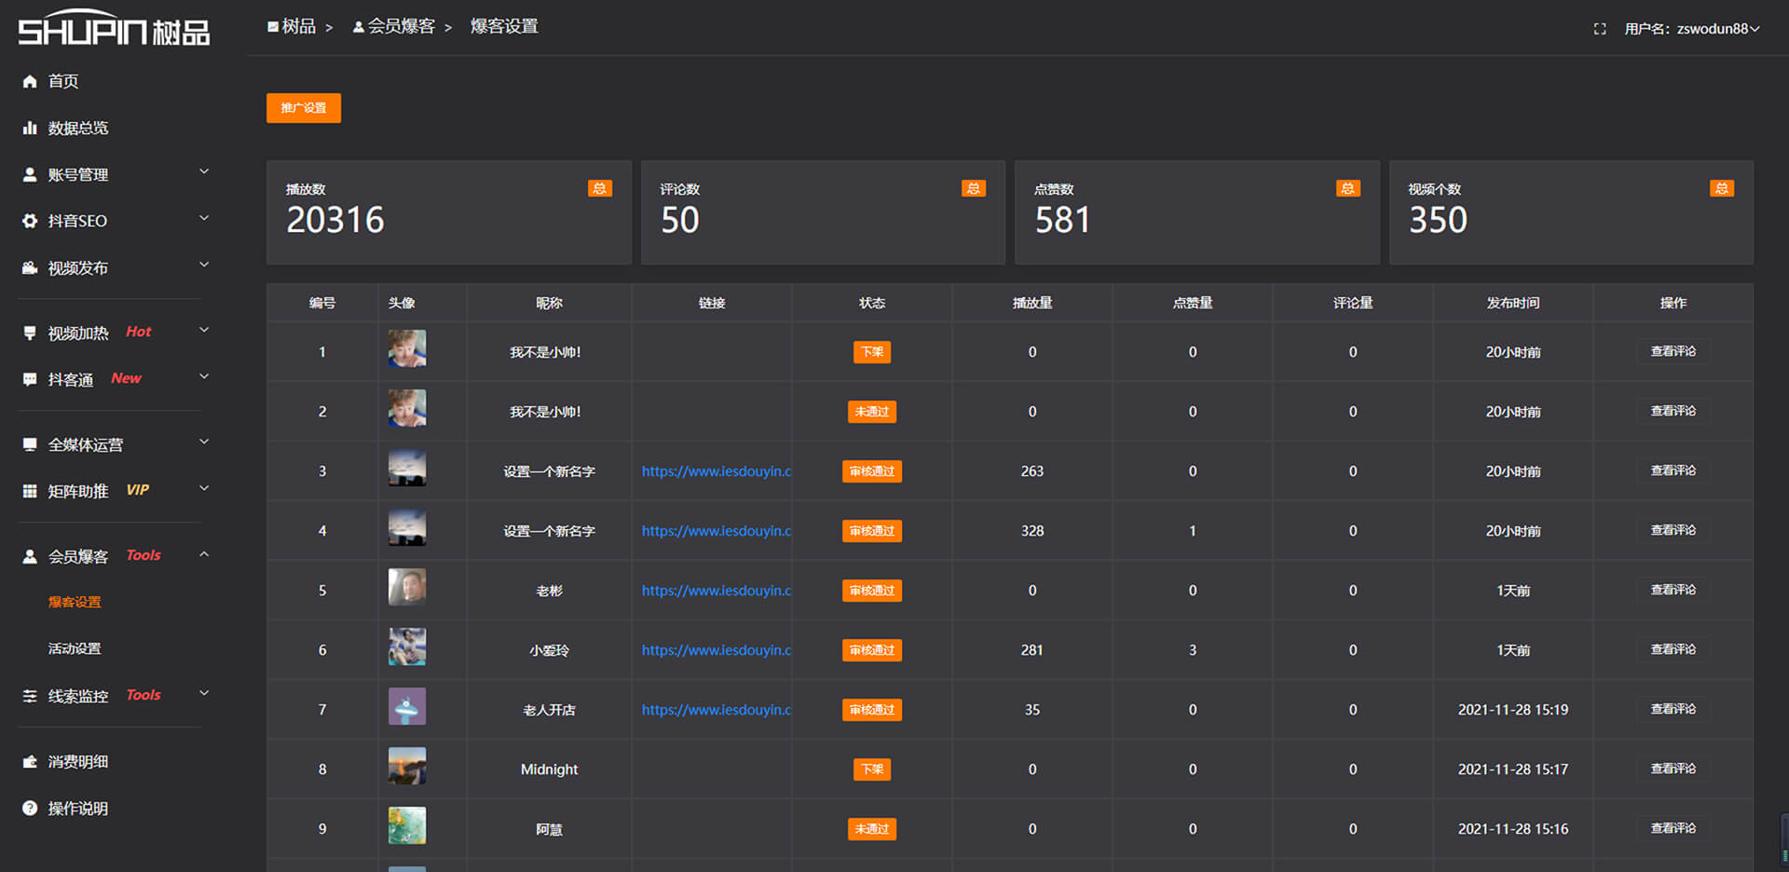Select 活动设置 in the sidebar
1789x872 pixels.
[x=75, y=648]
